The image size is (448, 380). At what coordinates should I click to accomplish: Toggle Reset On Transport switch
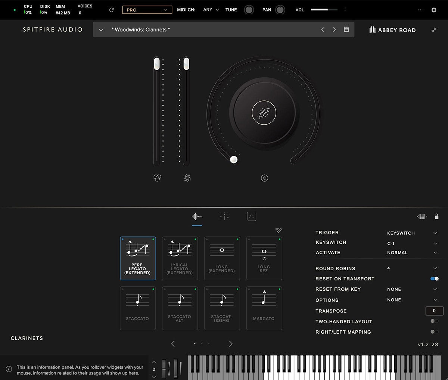434,279
